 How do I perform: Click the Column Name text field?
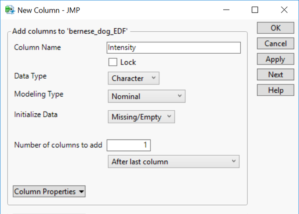coord(174,47)
